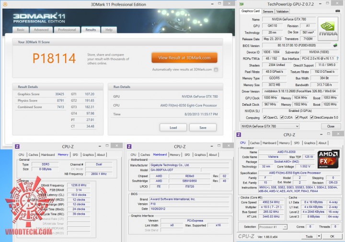Open the Advanced tab in 3DMark
Image resolution: width=345 pixels, height=242 pixels.
[x=41, y=30]
